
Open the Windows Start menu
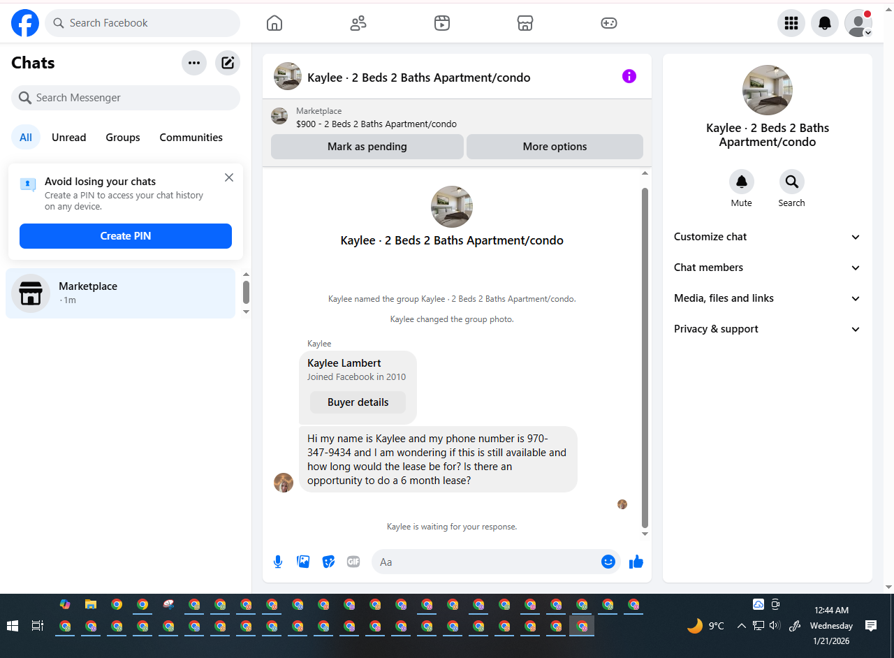13,626
